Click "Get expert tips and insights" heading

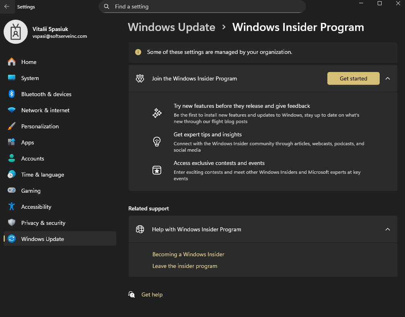tap(208, 134)
